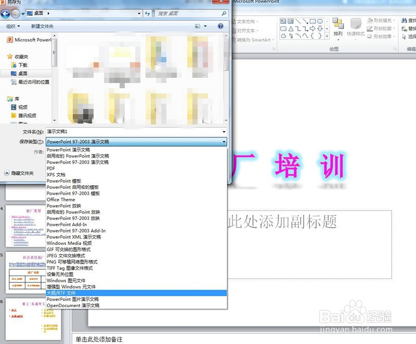Choose Office Theme in save type list
This screenshot has width=416, height=344.
click(x=137, y=200)
